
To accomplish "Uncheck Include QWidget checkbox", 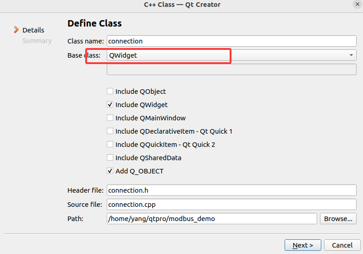I will coord(110,105).
